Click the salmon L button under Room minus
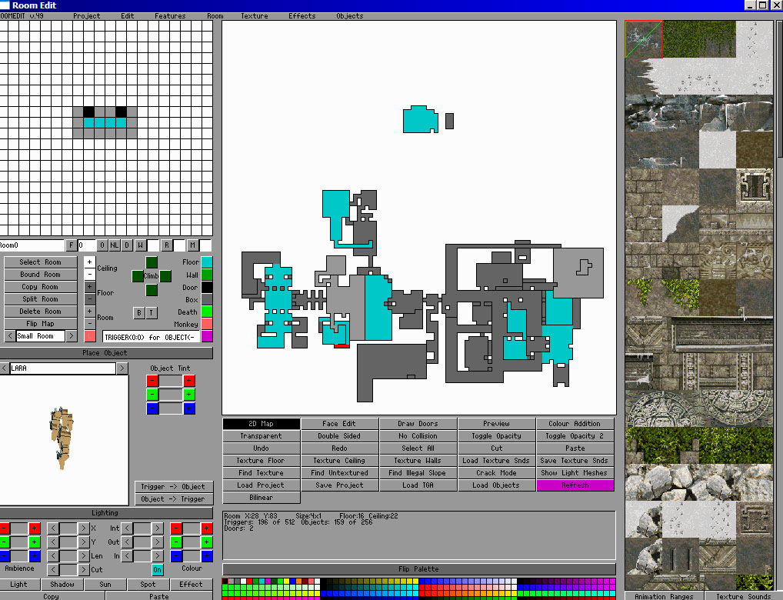Screen dimensions: 783x600 90,336
